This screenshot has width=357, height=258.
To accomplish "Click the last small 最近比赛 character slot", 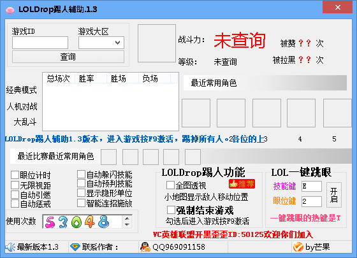I will (x=193, y=157).
